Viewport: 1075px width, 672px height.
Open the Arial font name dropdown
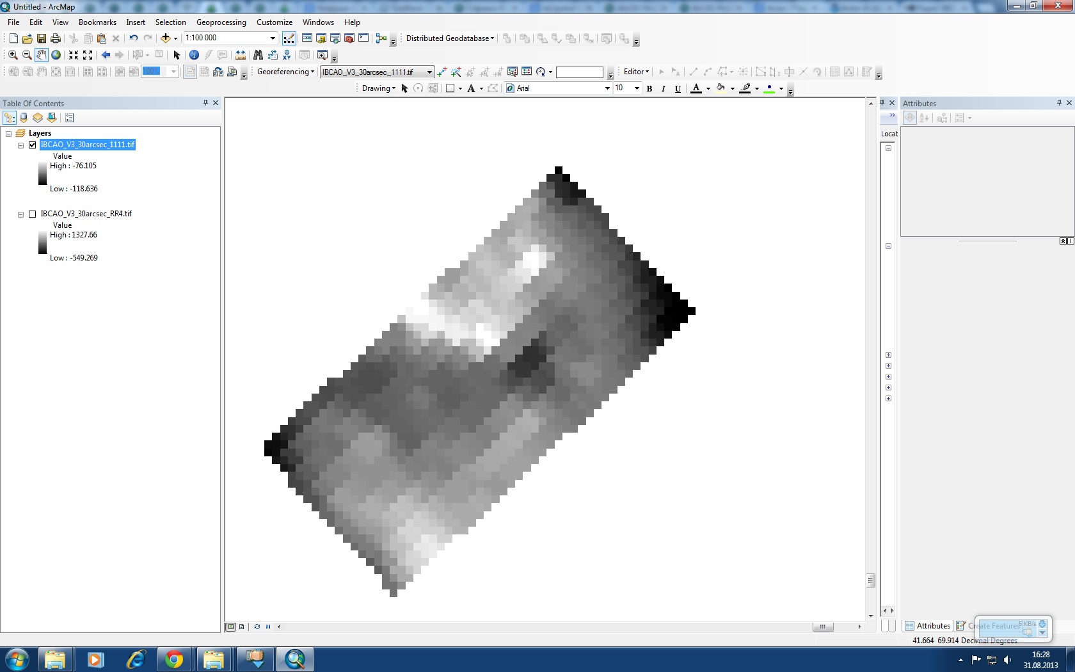point(607,88)
